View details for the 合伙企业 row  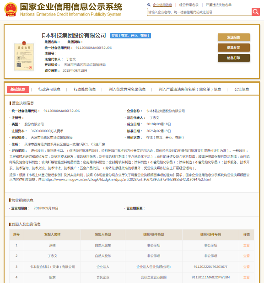click(x=246, y=278)
